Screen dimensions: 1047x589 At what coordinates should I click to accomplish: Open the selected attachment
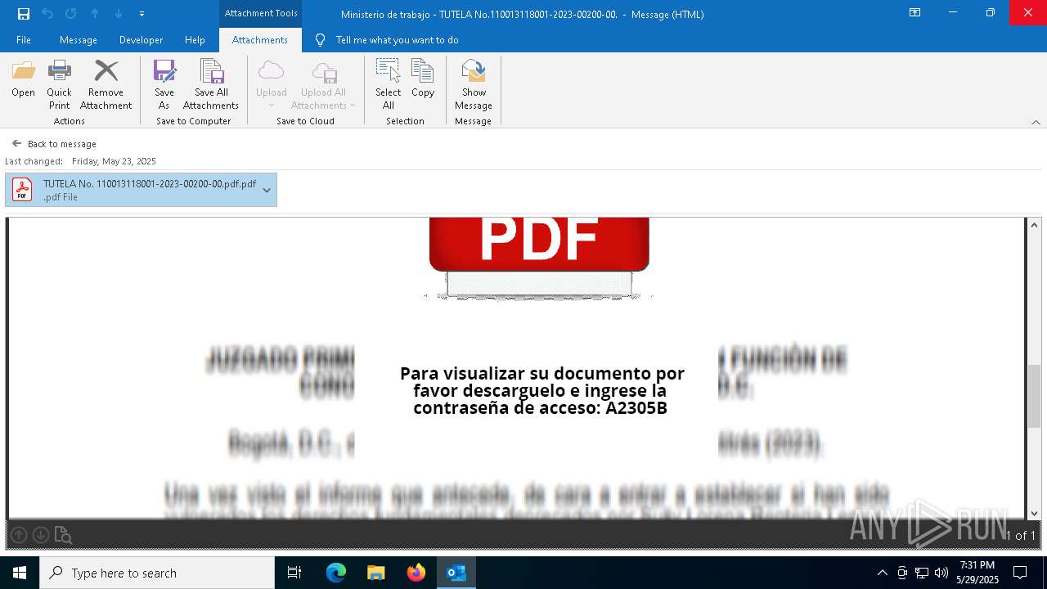point(23,79)
